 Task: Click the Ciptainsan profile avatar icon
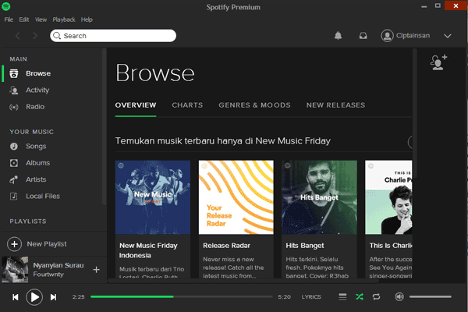[x=387, y=36]
